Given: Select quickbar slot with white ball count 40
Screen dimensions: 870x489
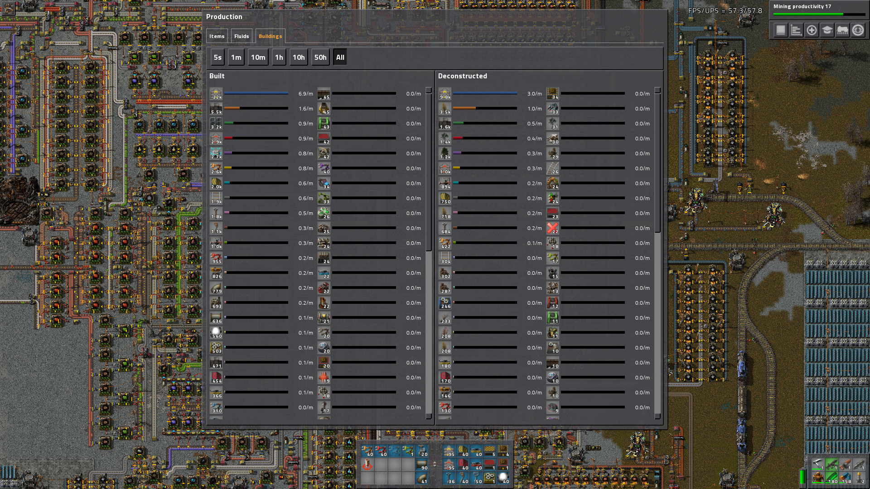Looking at the screenshot, I should pos(503,478).
